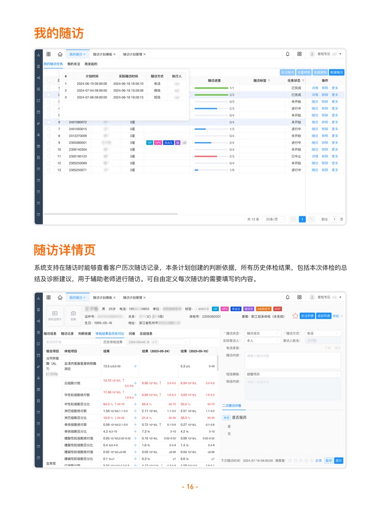This screenshot has height=514, width=380.
Task: Open the 随访记录 tab in detail page
Action: [67, 333]
